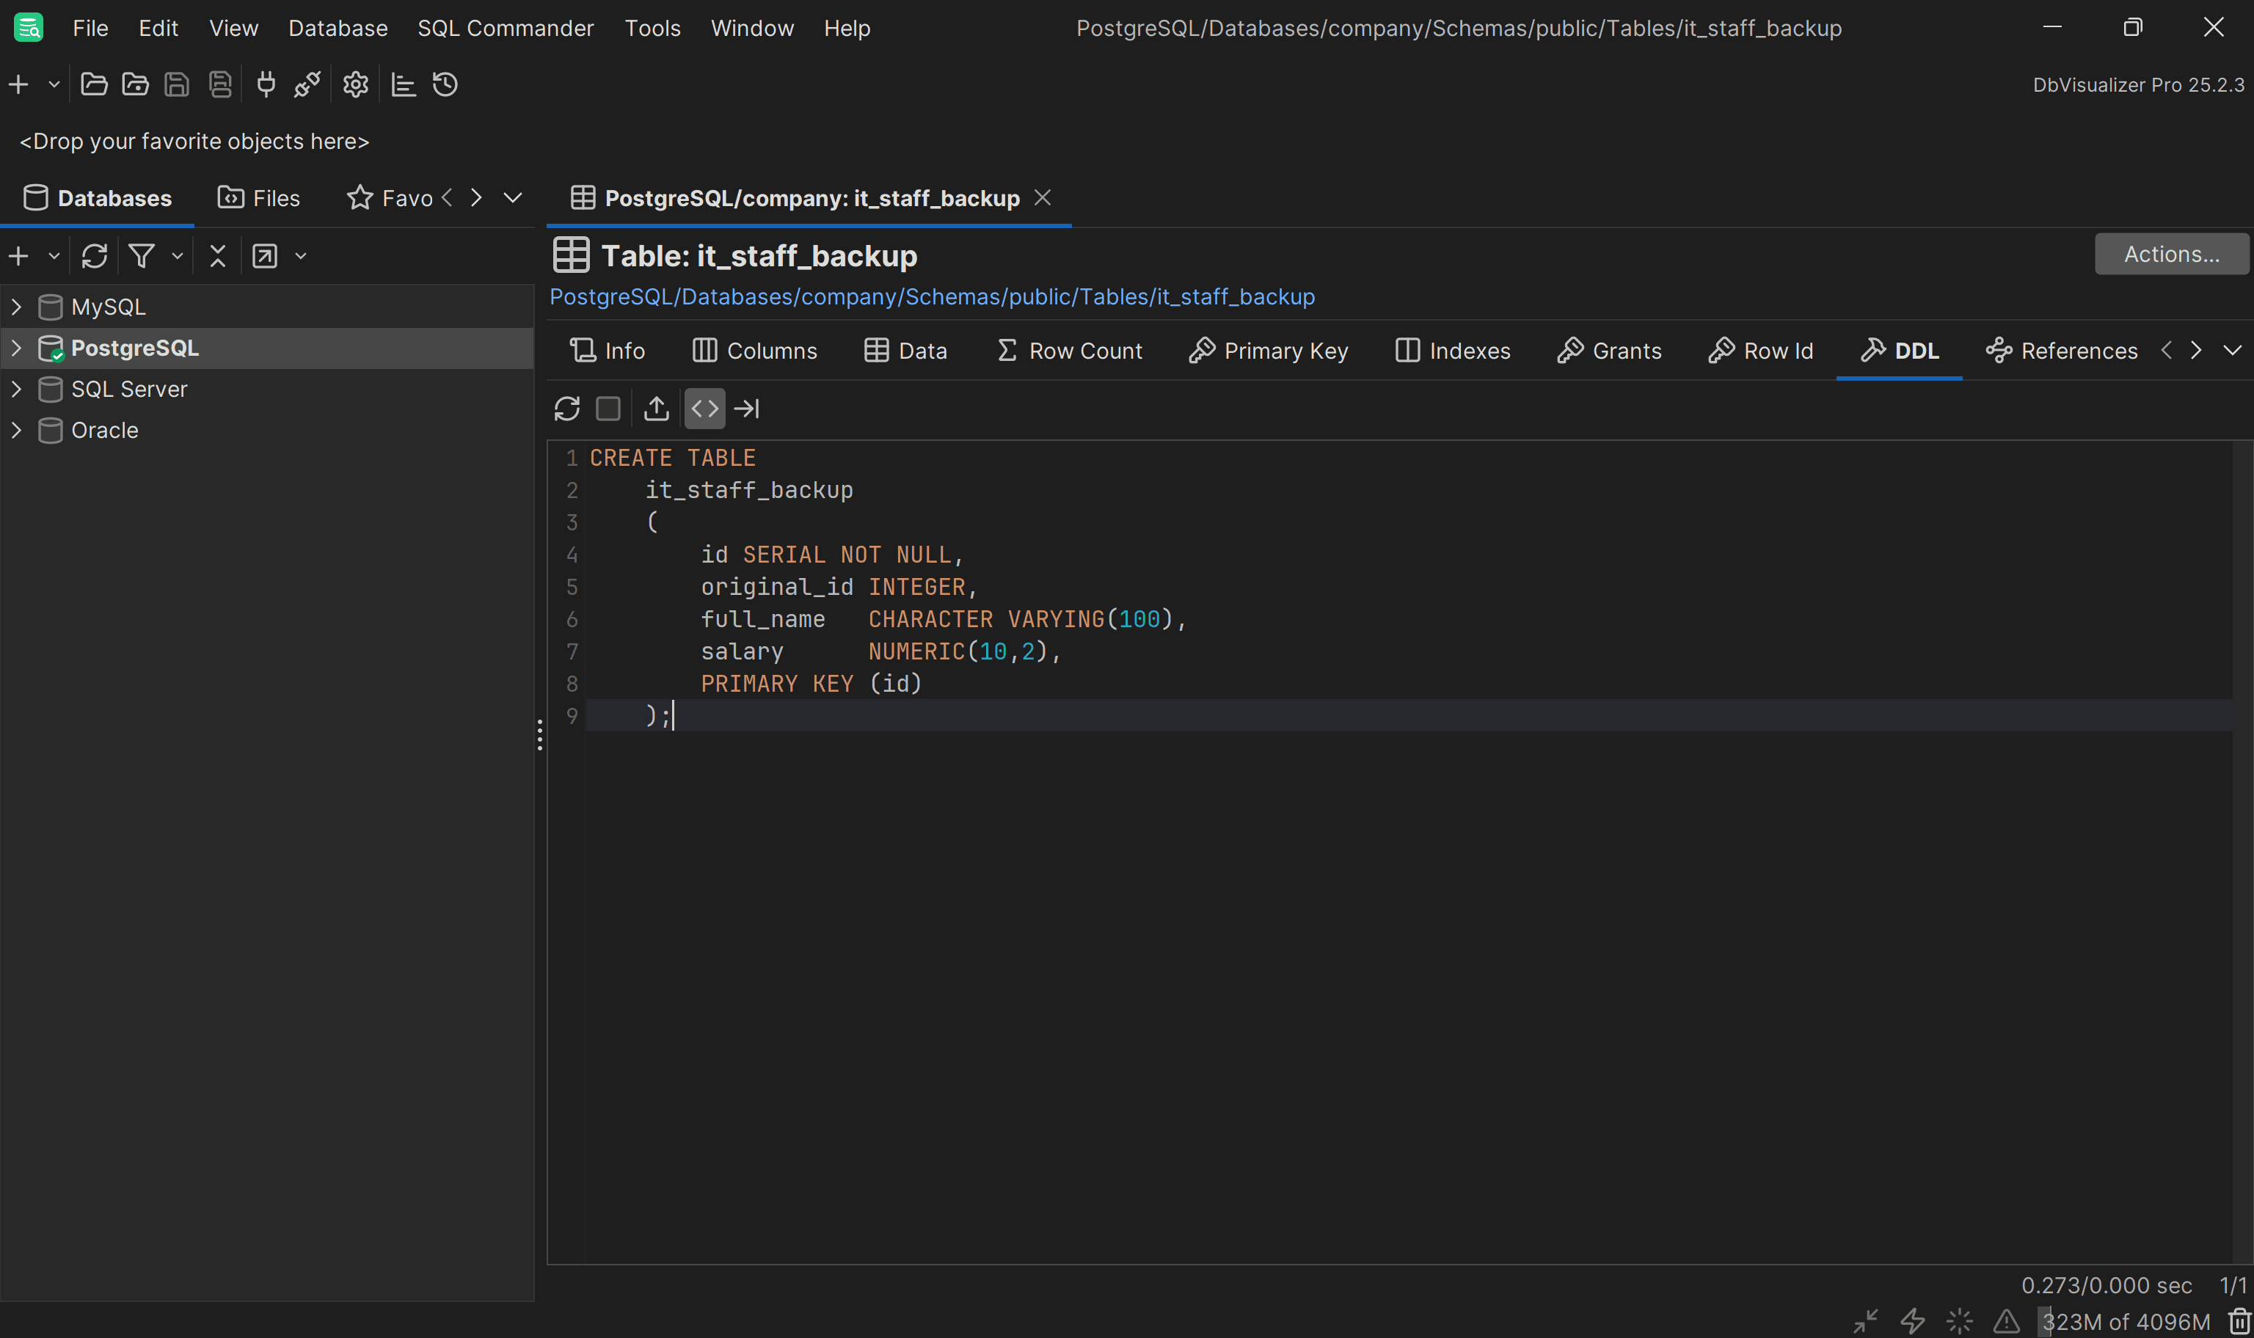
Task: Click the open object in tab icon
Action: 265,256
